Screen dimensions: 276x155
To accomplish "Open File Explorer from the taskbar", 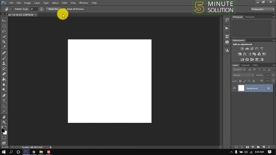I will [x=41, y=152].
